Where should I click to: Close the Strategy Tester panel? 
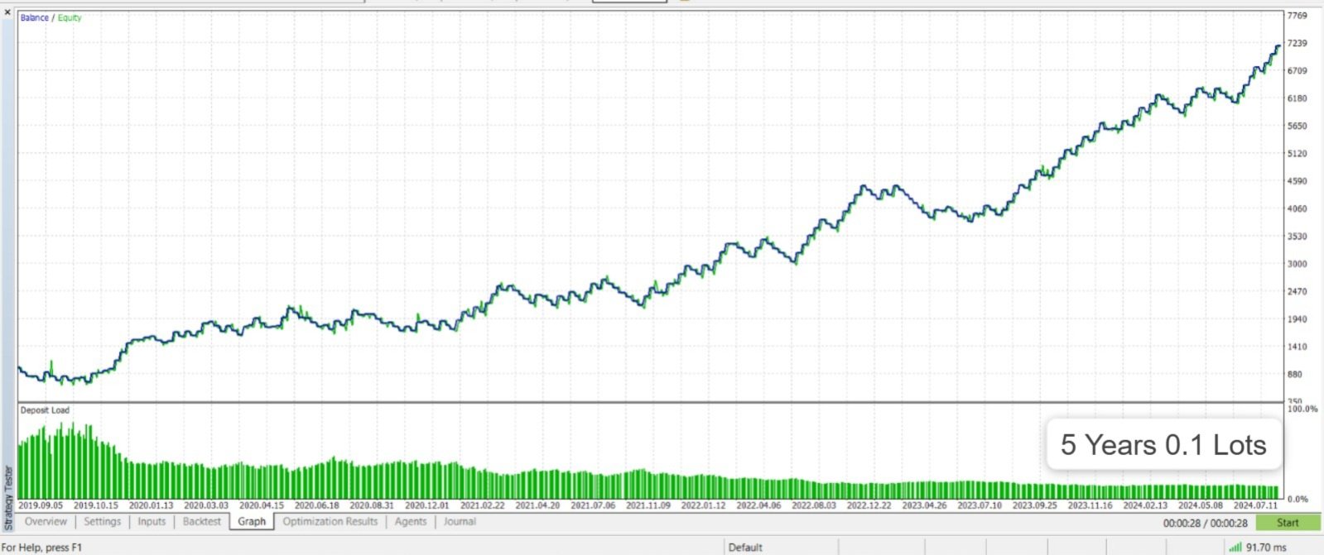pyautogui.click(x=8, y=12)
